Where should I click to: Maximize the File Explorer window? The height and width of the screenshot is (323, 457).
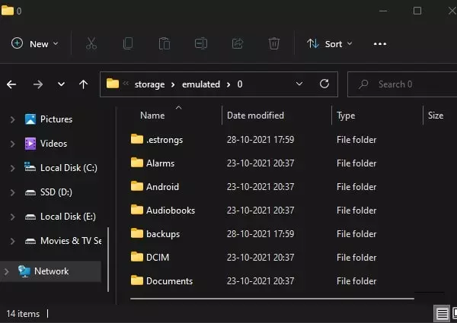[417, 11]
